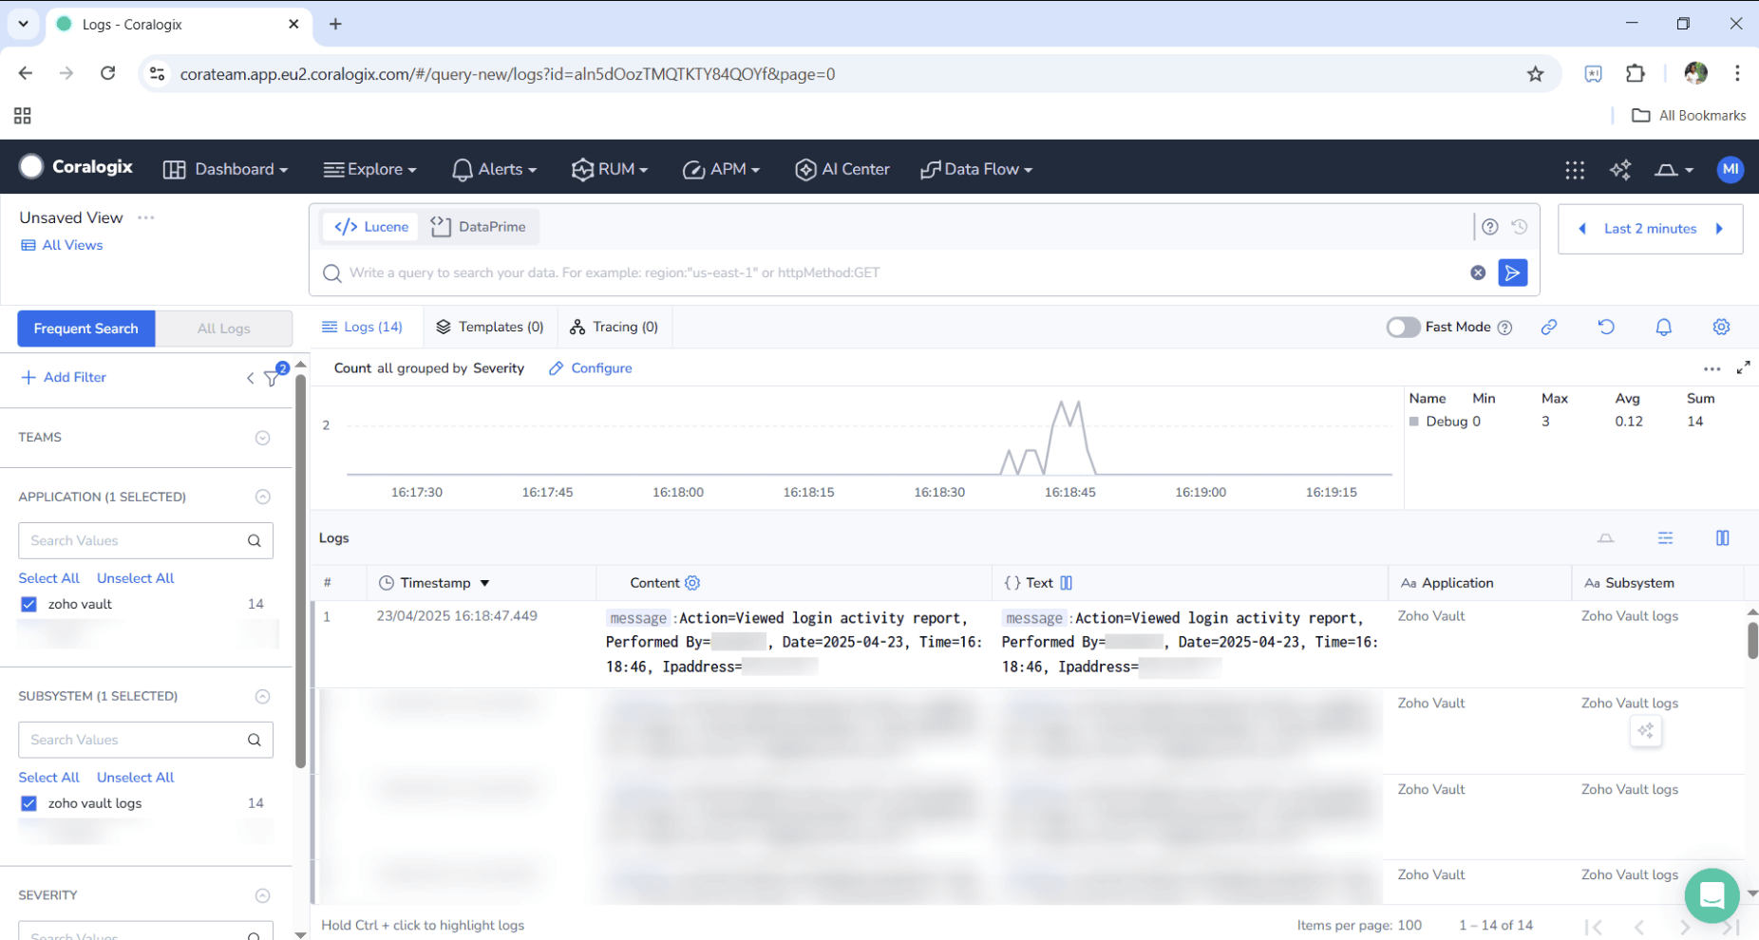Open the AI sparkle icon in header
This screenshot has height=940, width=1759.
(x=1620, y=169)
